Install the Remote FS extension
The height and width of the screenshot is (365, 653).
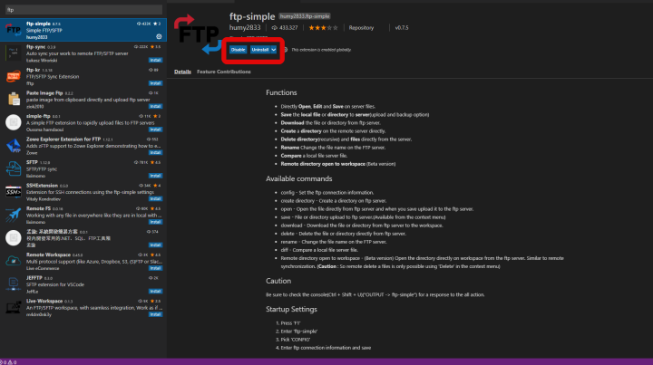click(155, 222)
